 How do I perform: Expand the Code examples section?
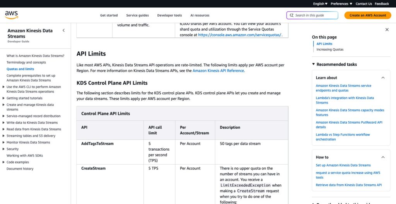pyautogui.click(x=3, y=162)
